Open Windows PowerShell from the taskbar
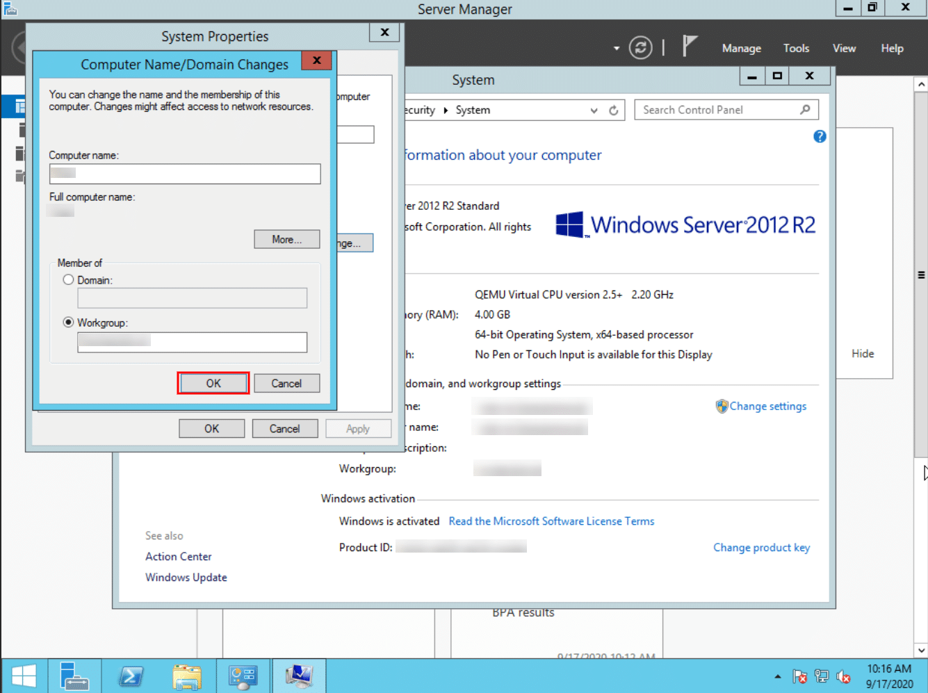The width and height of the screenshot is (928, 693). (131, 675)
